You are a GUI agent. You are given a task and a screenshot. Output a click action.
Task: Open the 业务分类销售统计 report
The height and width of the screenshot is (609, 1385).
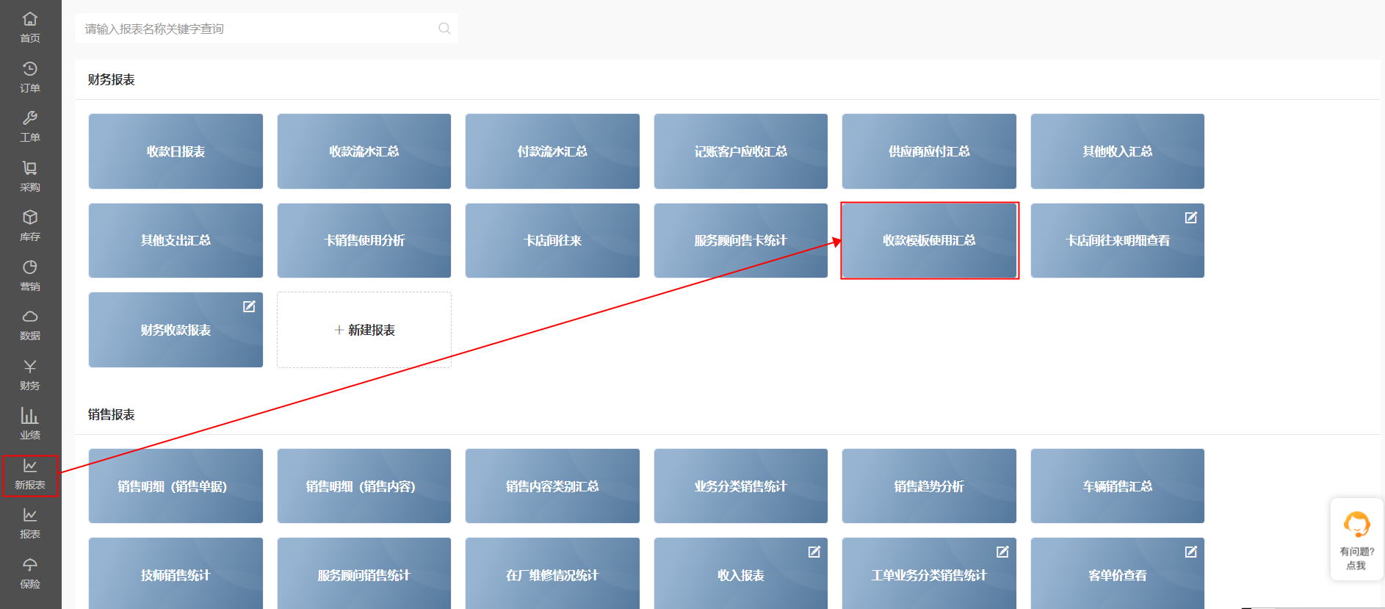click(x=741, y=486)
